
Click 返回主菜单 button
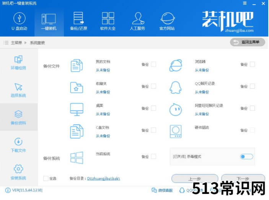(248, 42)
